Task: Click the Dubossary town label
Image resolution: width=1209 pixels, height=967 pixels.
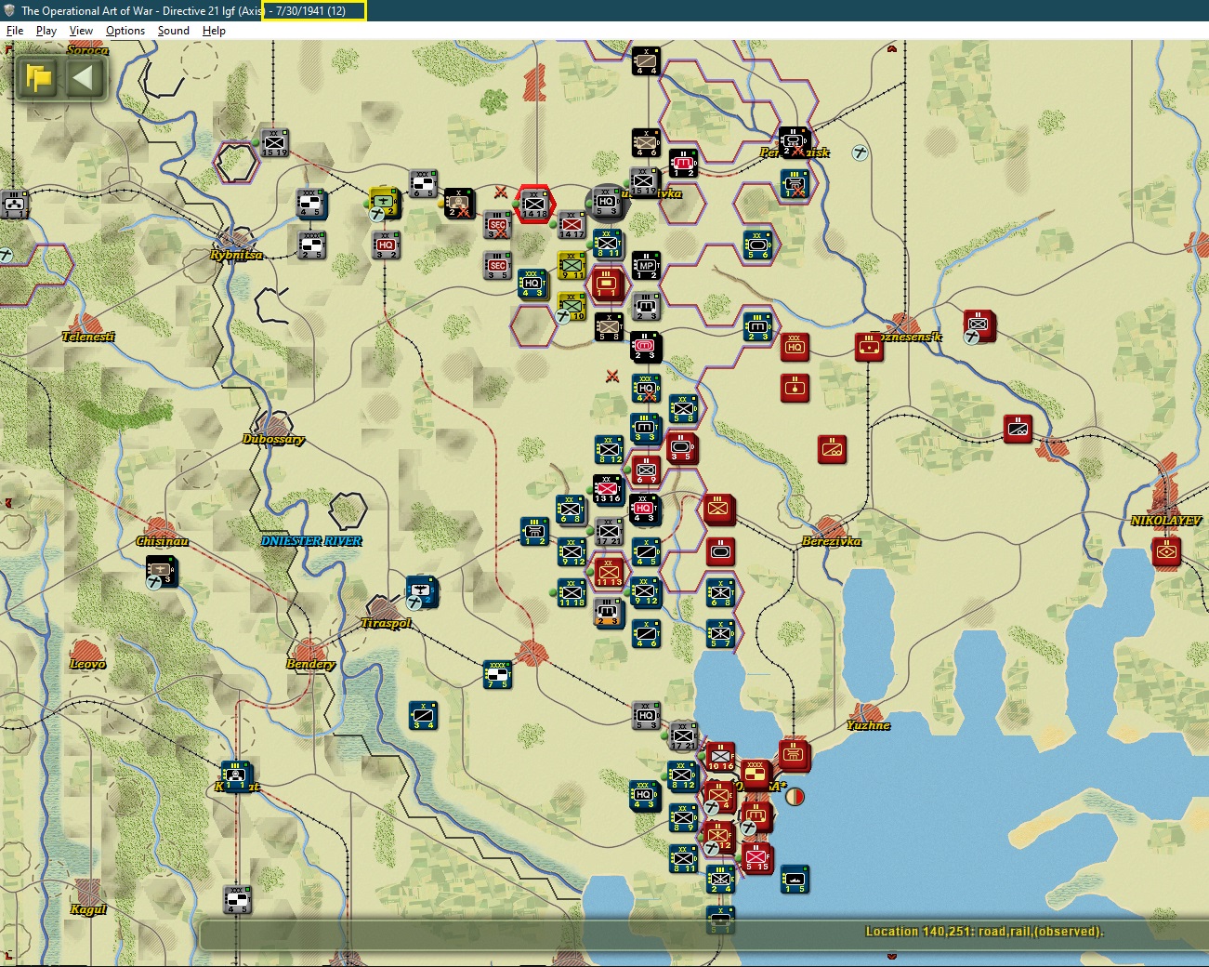Action: 273,439
